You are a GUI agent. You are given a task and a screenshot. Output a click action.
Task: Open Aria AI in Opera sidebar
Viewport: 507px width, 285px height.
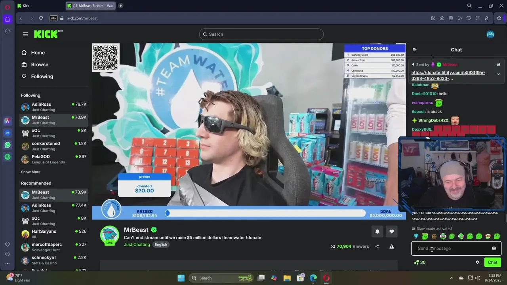click(x=8, y=121)
